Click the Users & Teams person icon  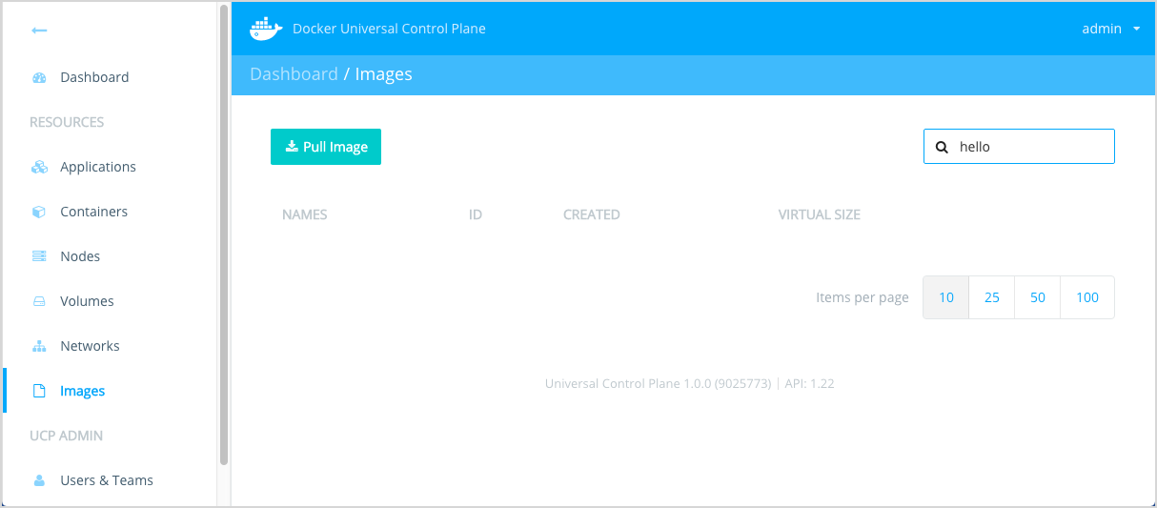point(39,480)
